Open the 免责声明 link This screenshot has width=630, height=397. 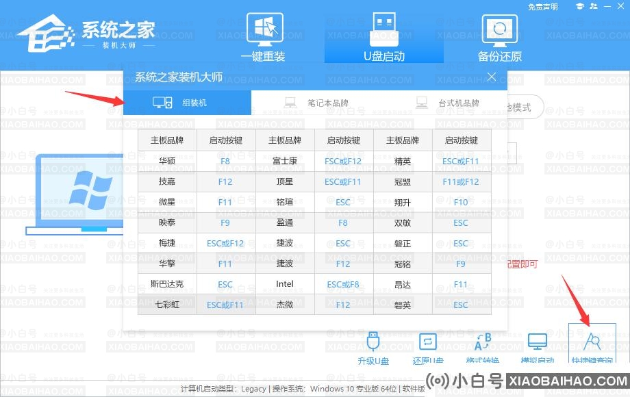coord(543,6)
